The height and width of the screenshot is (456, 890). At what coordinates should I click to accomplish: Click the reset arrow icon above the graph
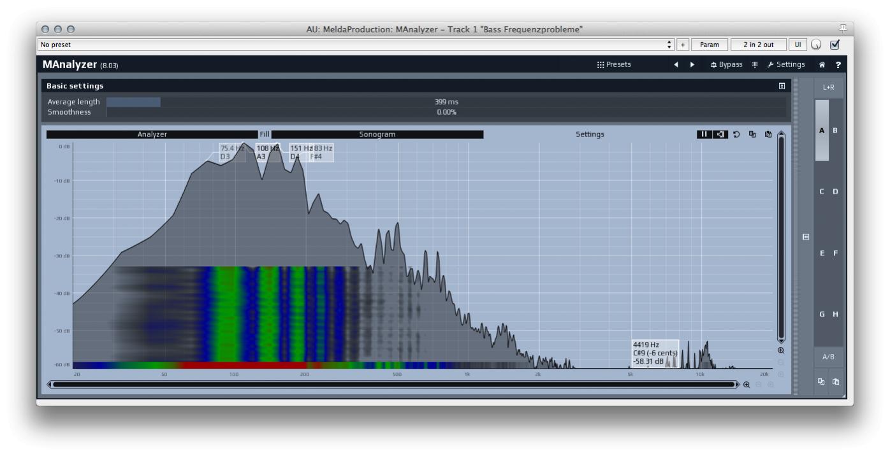coord(736,134)
